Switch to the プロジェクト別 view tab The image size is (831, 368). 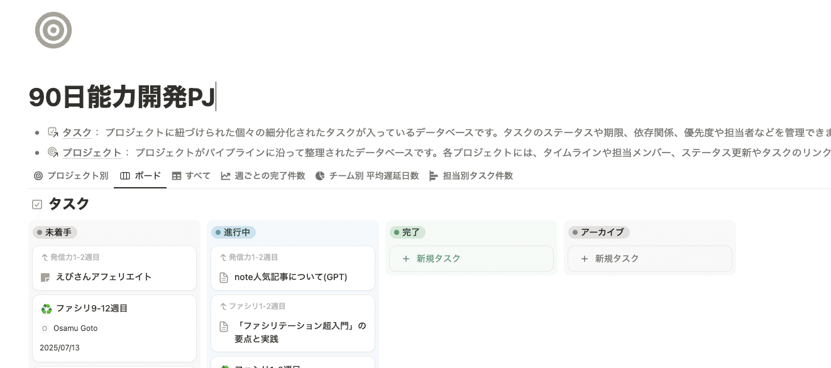[x=71, y=176]
